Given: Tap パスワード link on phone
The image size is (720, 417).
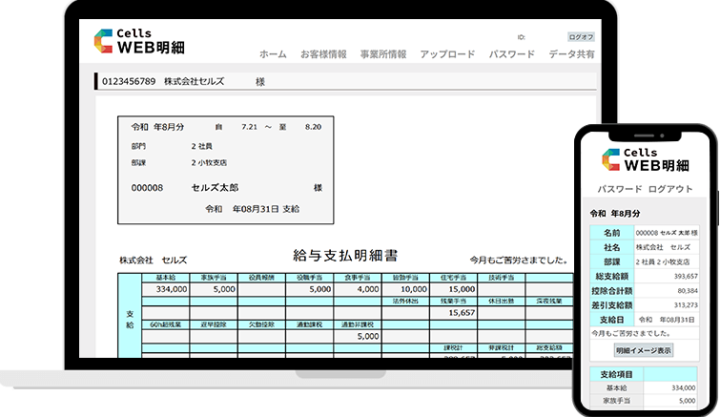Looking at the screenshot, I should tap(619, 189).
